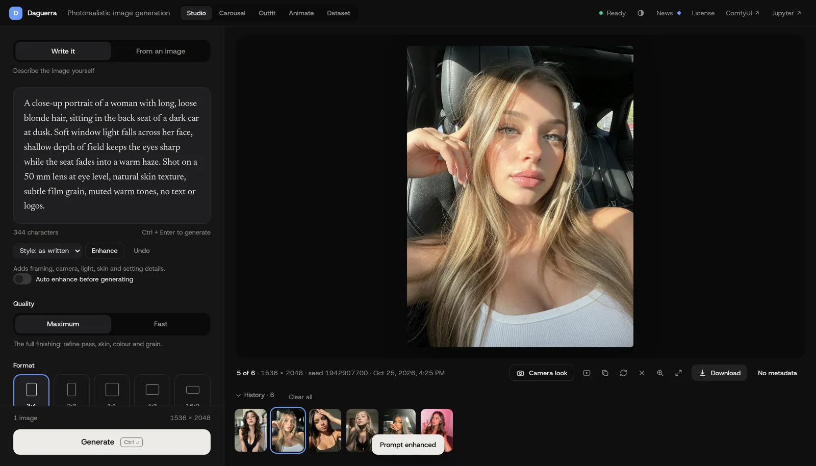Open the License link
Screen dimensions: 816x466
coord(703,13)
